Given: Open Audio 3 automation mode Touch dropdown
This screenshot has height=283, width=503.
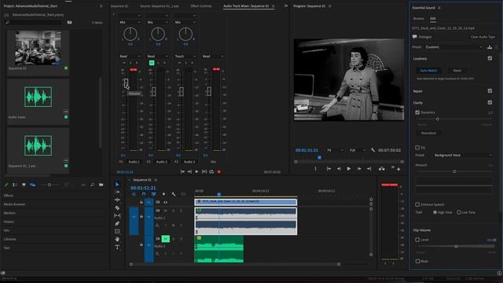Looking at the screenshot, I should (x=185, y=56).
